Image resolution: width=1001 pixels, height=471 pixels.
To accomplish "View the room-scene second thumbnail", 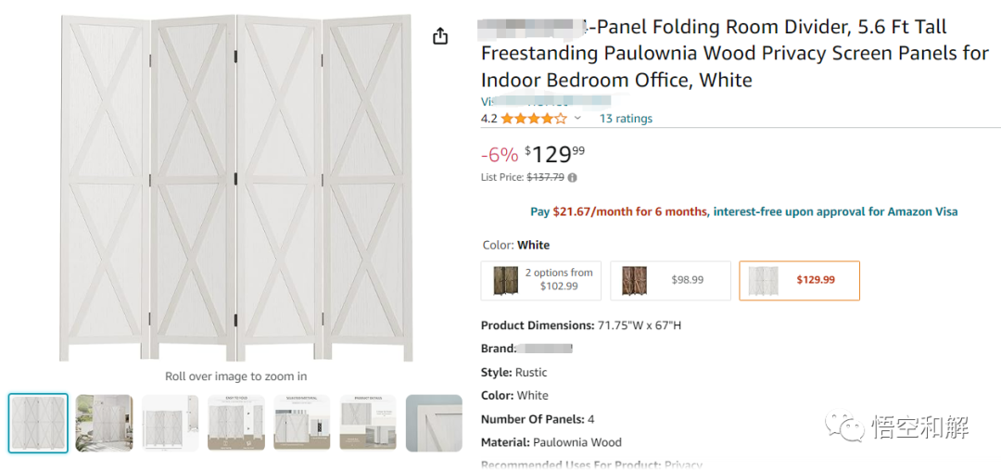I will click(x=104, y=423).
